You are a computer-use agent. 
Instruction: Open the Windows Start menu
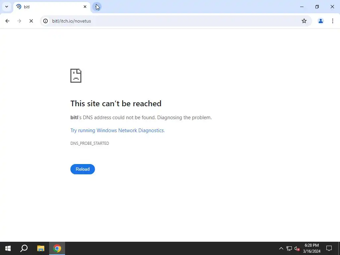click(8, 248)
